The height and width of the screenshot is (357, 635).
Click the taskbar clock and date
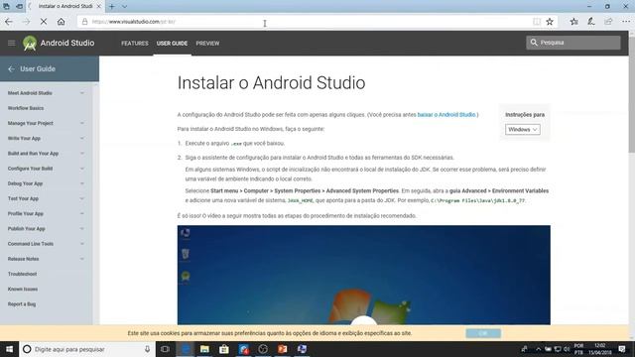coord(599,349)
